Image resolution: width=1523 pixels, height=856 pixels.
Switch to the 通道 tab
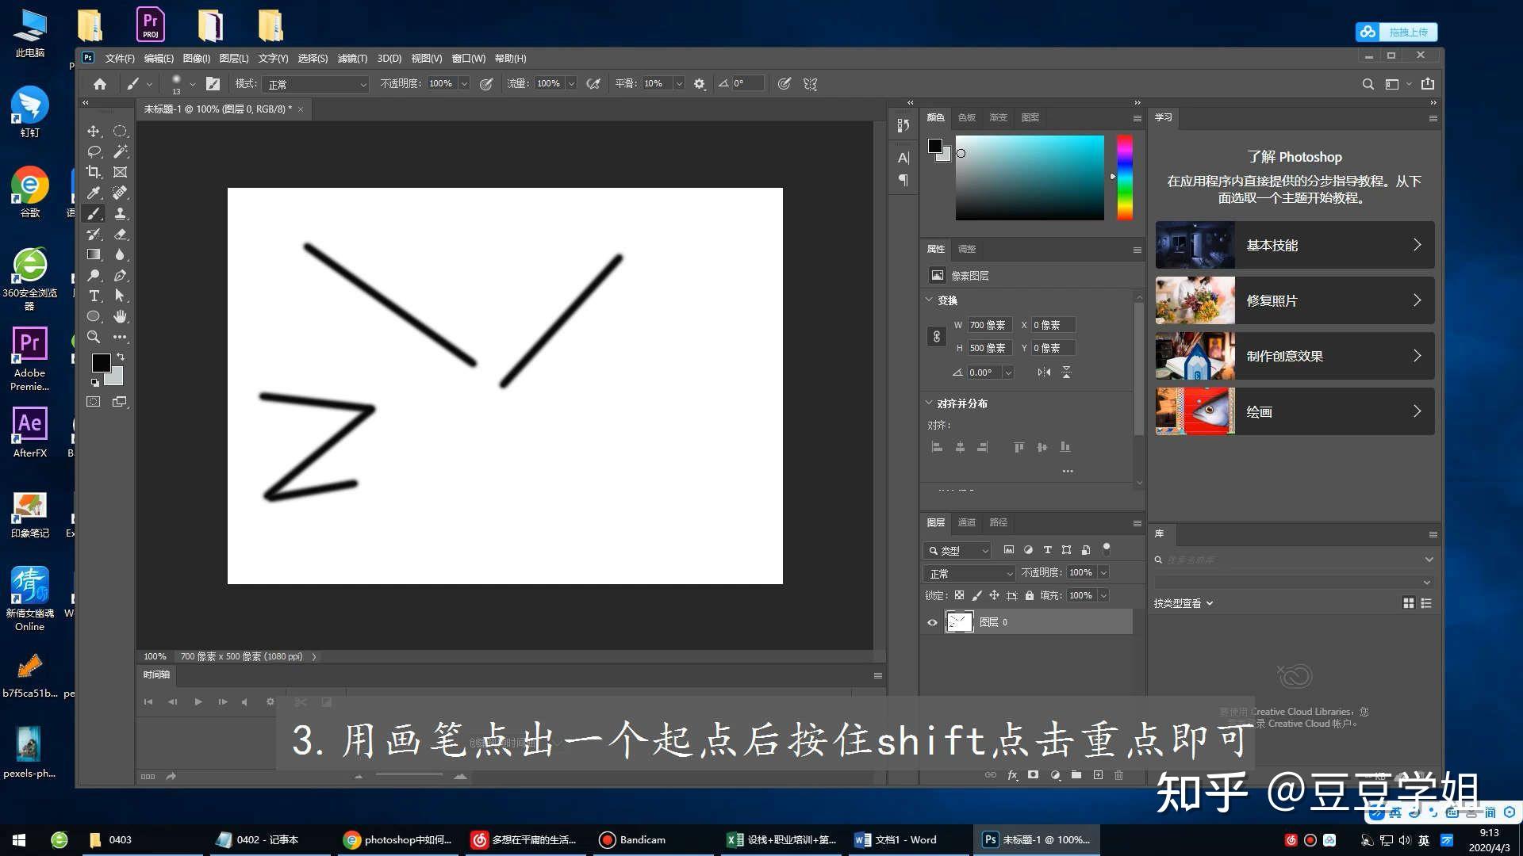coord(966,522)
